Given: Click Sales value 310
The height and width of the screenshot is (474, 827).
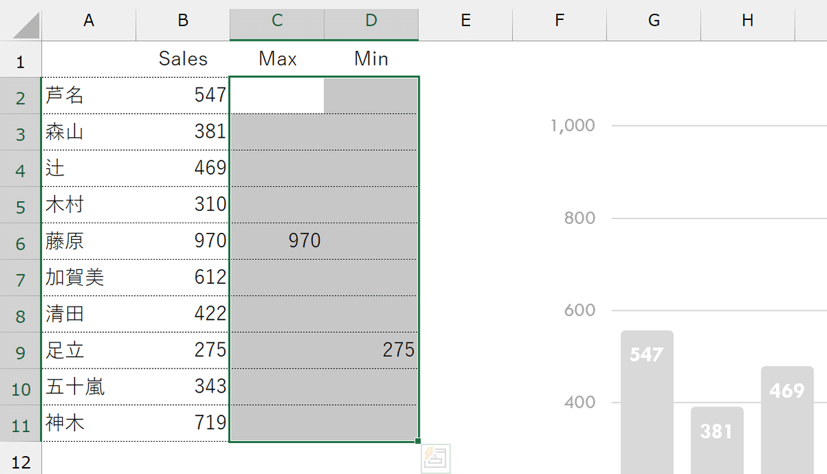Looking at the screenshot, I should [x=183, y=205].
